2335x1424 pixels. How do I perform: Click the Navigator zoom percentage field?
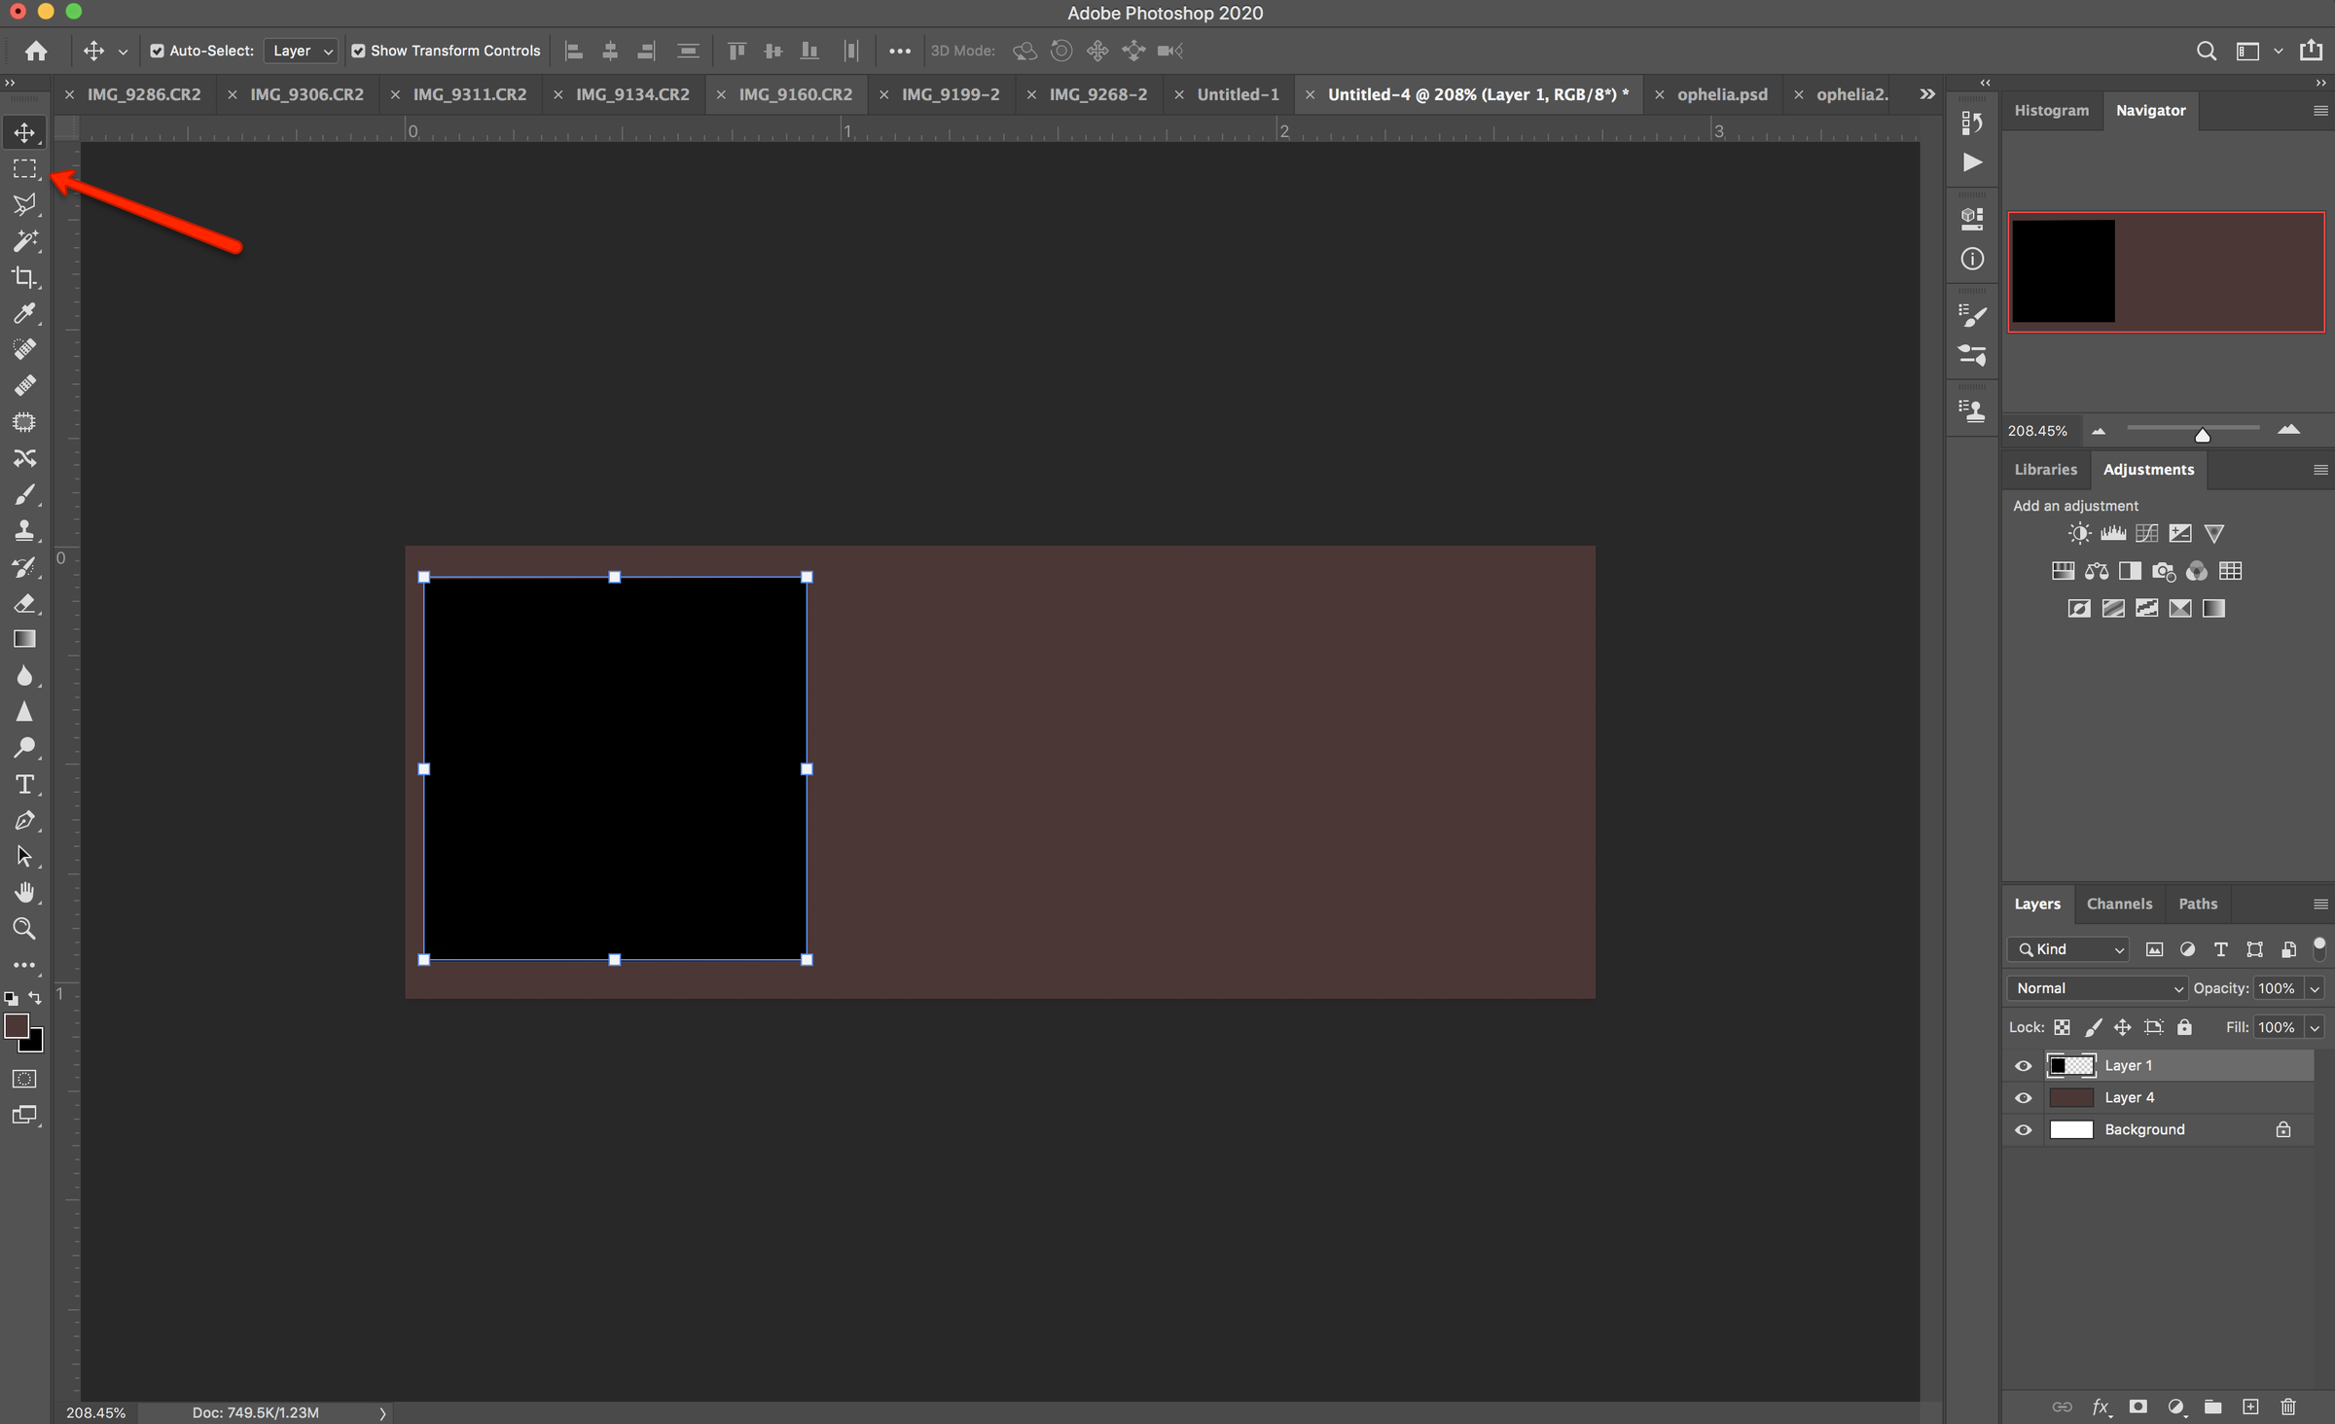click(2037, 430)
